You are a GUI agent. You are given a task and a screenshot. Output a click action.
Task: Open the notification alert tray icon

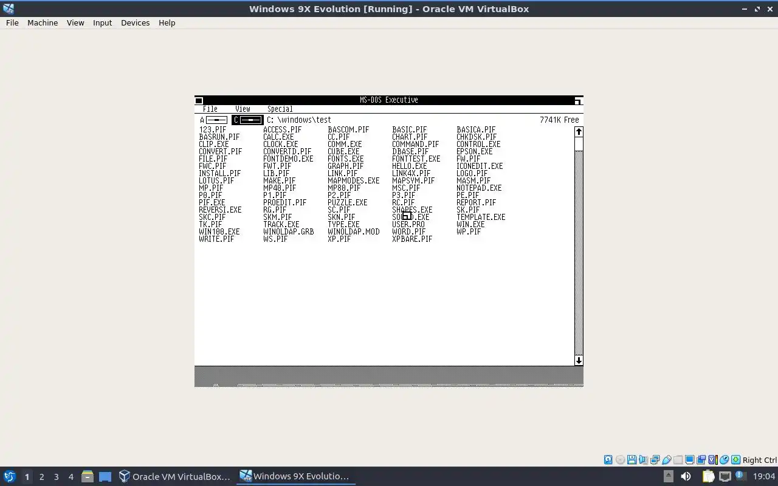(742, 476)
